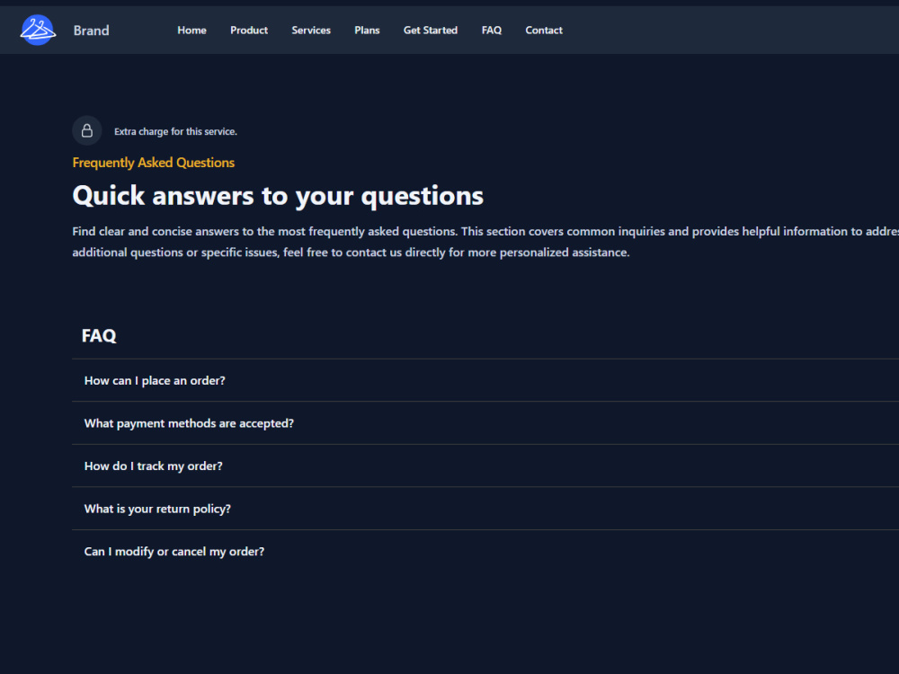Expand "Can I modify or cancel my order?"
This screenshot has height=674, width=899.
485,552
